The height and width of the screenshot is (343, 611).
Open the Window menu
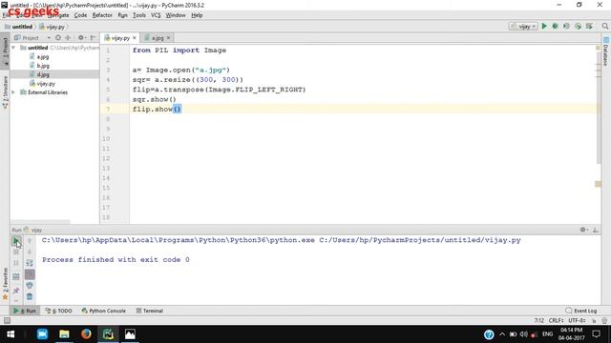point(176,15)
